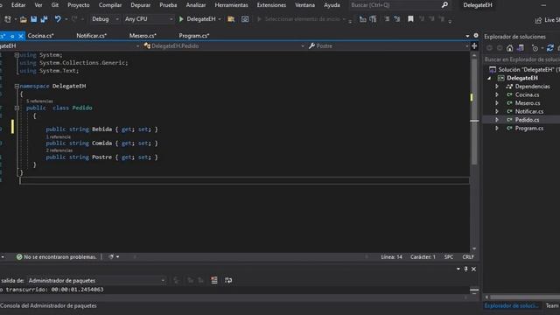Go Home in Solution Explorer toolbar
The width and height of the screenshot is (560, 315).
coord(509,48)
